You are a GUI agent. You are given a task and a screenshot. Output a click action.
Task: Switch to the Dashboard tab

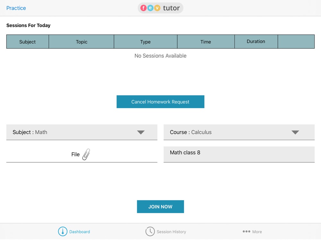pos(74,231)
